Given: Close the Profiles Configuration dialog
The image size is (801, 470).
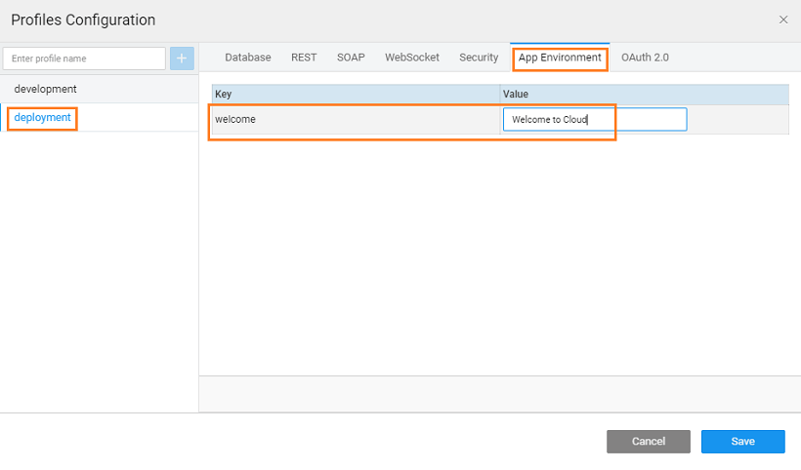Looking at the screenshot, I should click(x=783, y=20).
